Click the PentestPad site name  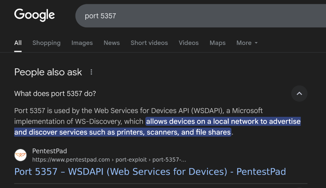50,151
